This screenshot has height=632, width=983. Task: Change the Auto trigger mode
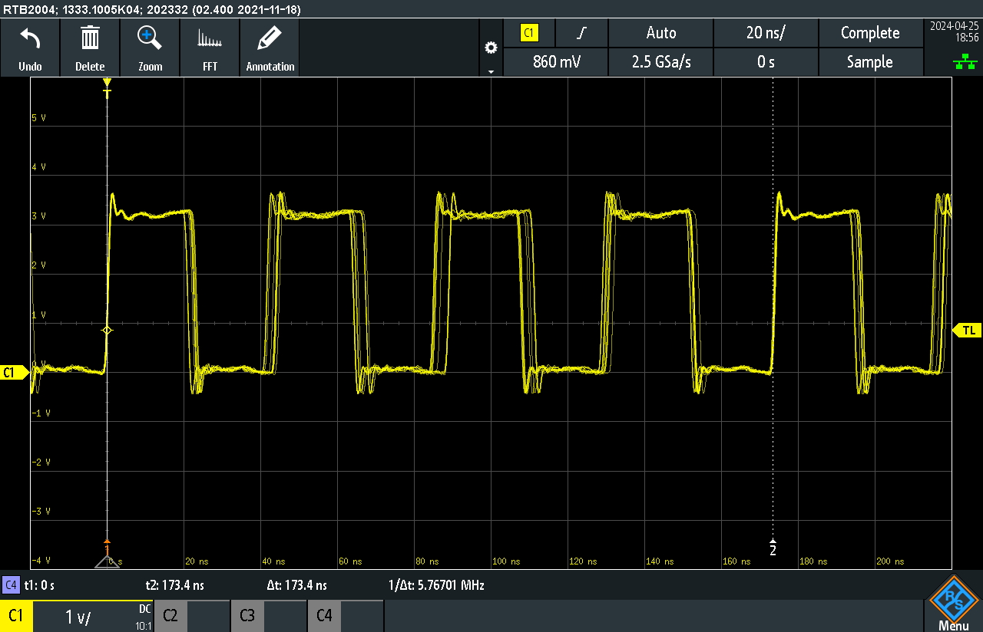[x=660, y=33]
